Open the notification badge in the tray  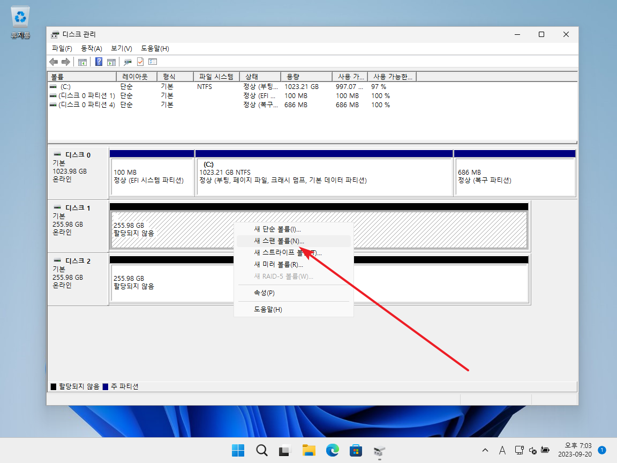(x=601, y=450)
